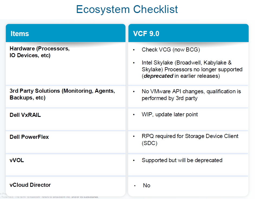The image size is (255, 199).
Task: Click the Dell VxRAIL row label
Action: pyautogui.click(x=25, y=115)
